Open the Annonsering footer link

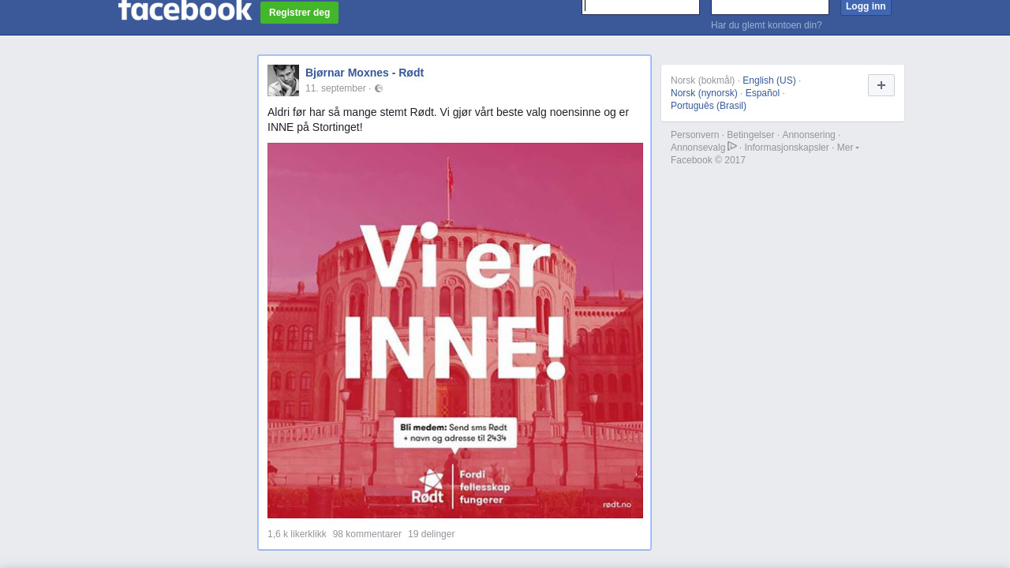coord(808,135)
